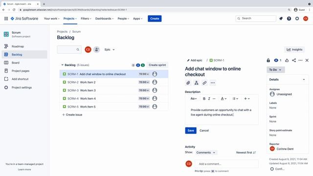
Task: Open Filters menu
Action: (x=86, y=19)
